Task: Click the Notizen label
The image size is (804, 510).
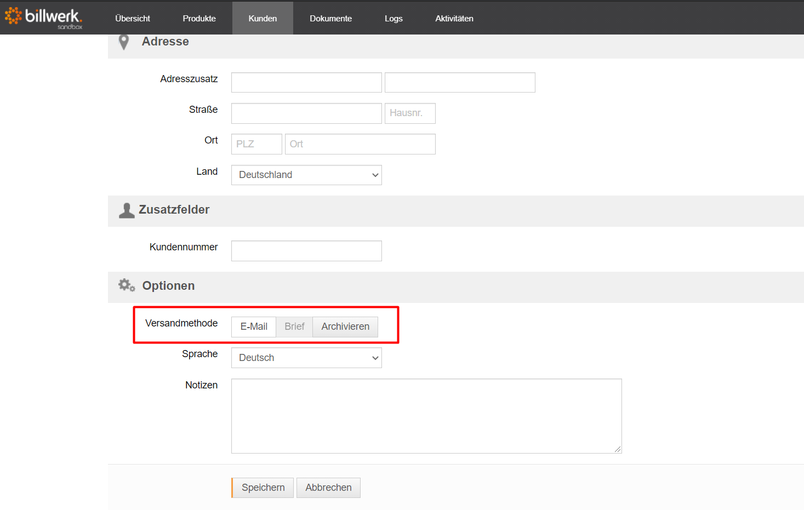Action: (201, 385)
